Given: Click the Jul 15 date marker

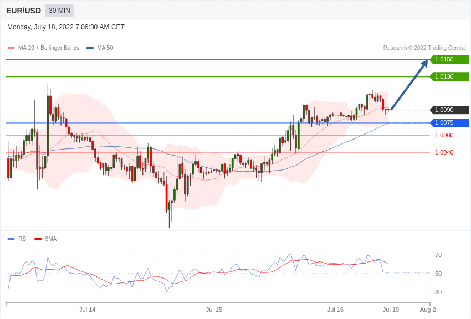Looking at the screenshot, I should coord(214,310).
